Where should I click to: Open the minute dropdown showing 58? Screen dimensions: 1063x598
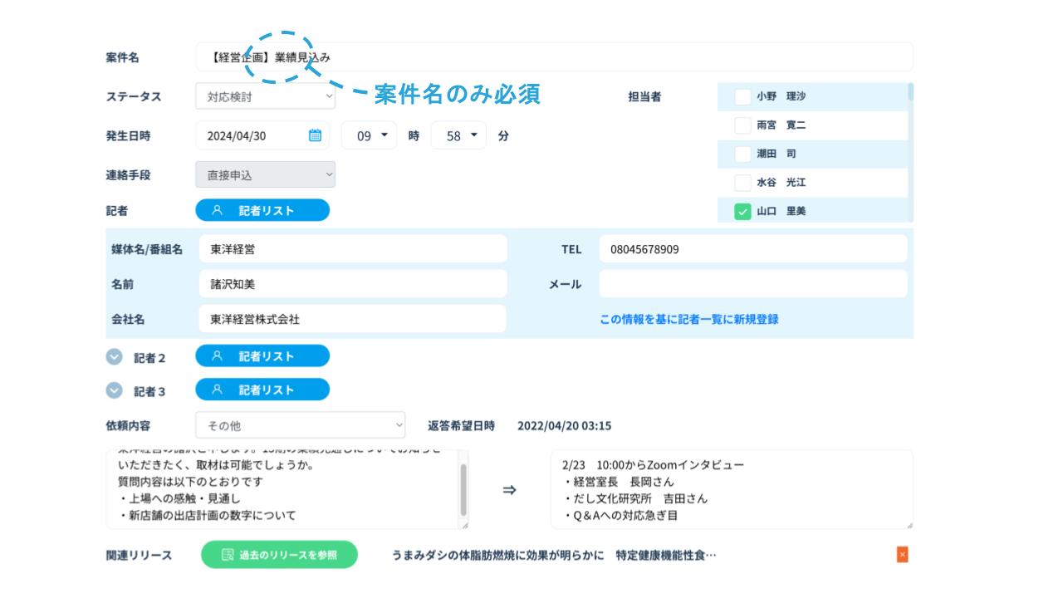click(x=460, y=135)
